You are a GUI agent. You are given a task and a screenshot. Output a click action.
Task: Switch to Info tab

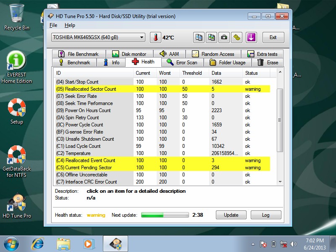pos(111,62)
